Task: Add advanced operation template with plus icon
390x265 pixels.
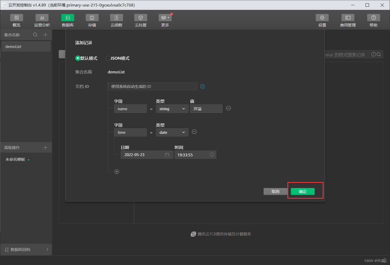Action: tap(45, 148)
